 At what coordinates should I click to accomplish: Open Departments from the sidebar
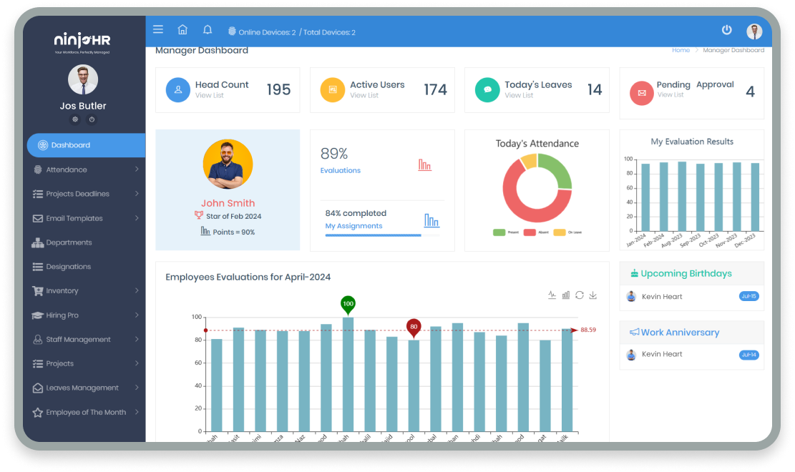pos(69,242)
